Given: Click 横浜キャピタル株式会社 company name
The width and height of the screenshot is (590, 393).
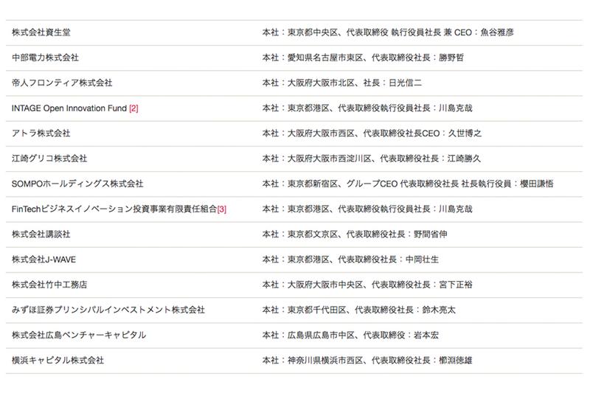Looking at the screenshot, I should 58,360.
